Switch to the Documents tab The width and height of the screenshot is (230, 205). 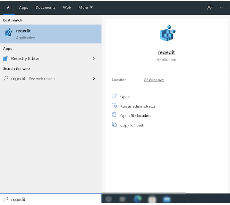click(x=45, y=8)
